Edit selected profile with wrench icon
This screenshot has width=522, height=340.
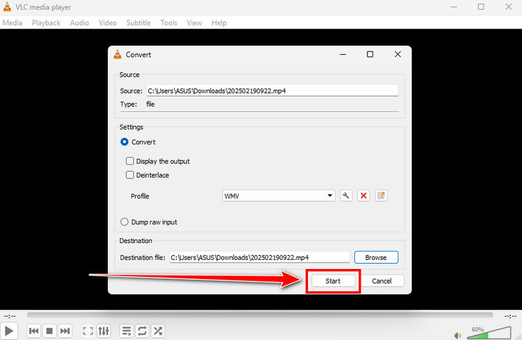pyautogui.click(x=346, y=195)
